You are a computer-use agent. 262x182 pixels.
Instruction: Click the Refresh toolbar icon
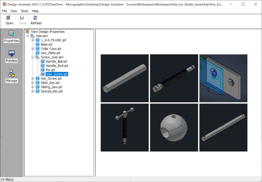pyautogui.click(x=35, y=18)
